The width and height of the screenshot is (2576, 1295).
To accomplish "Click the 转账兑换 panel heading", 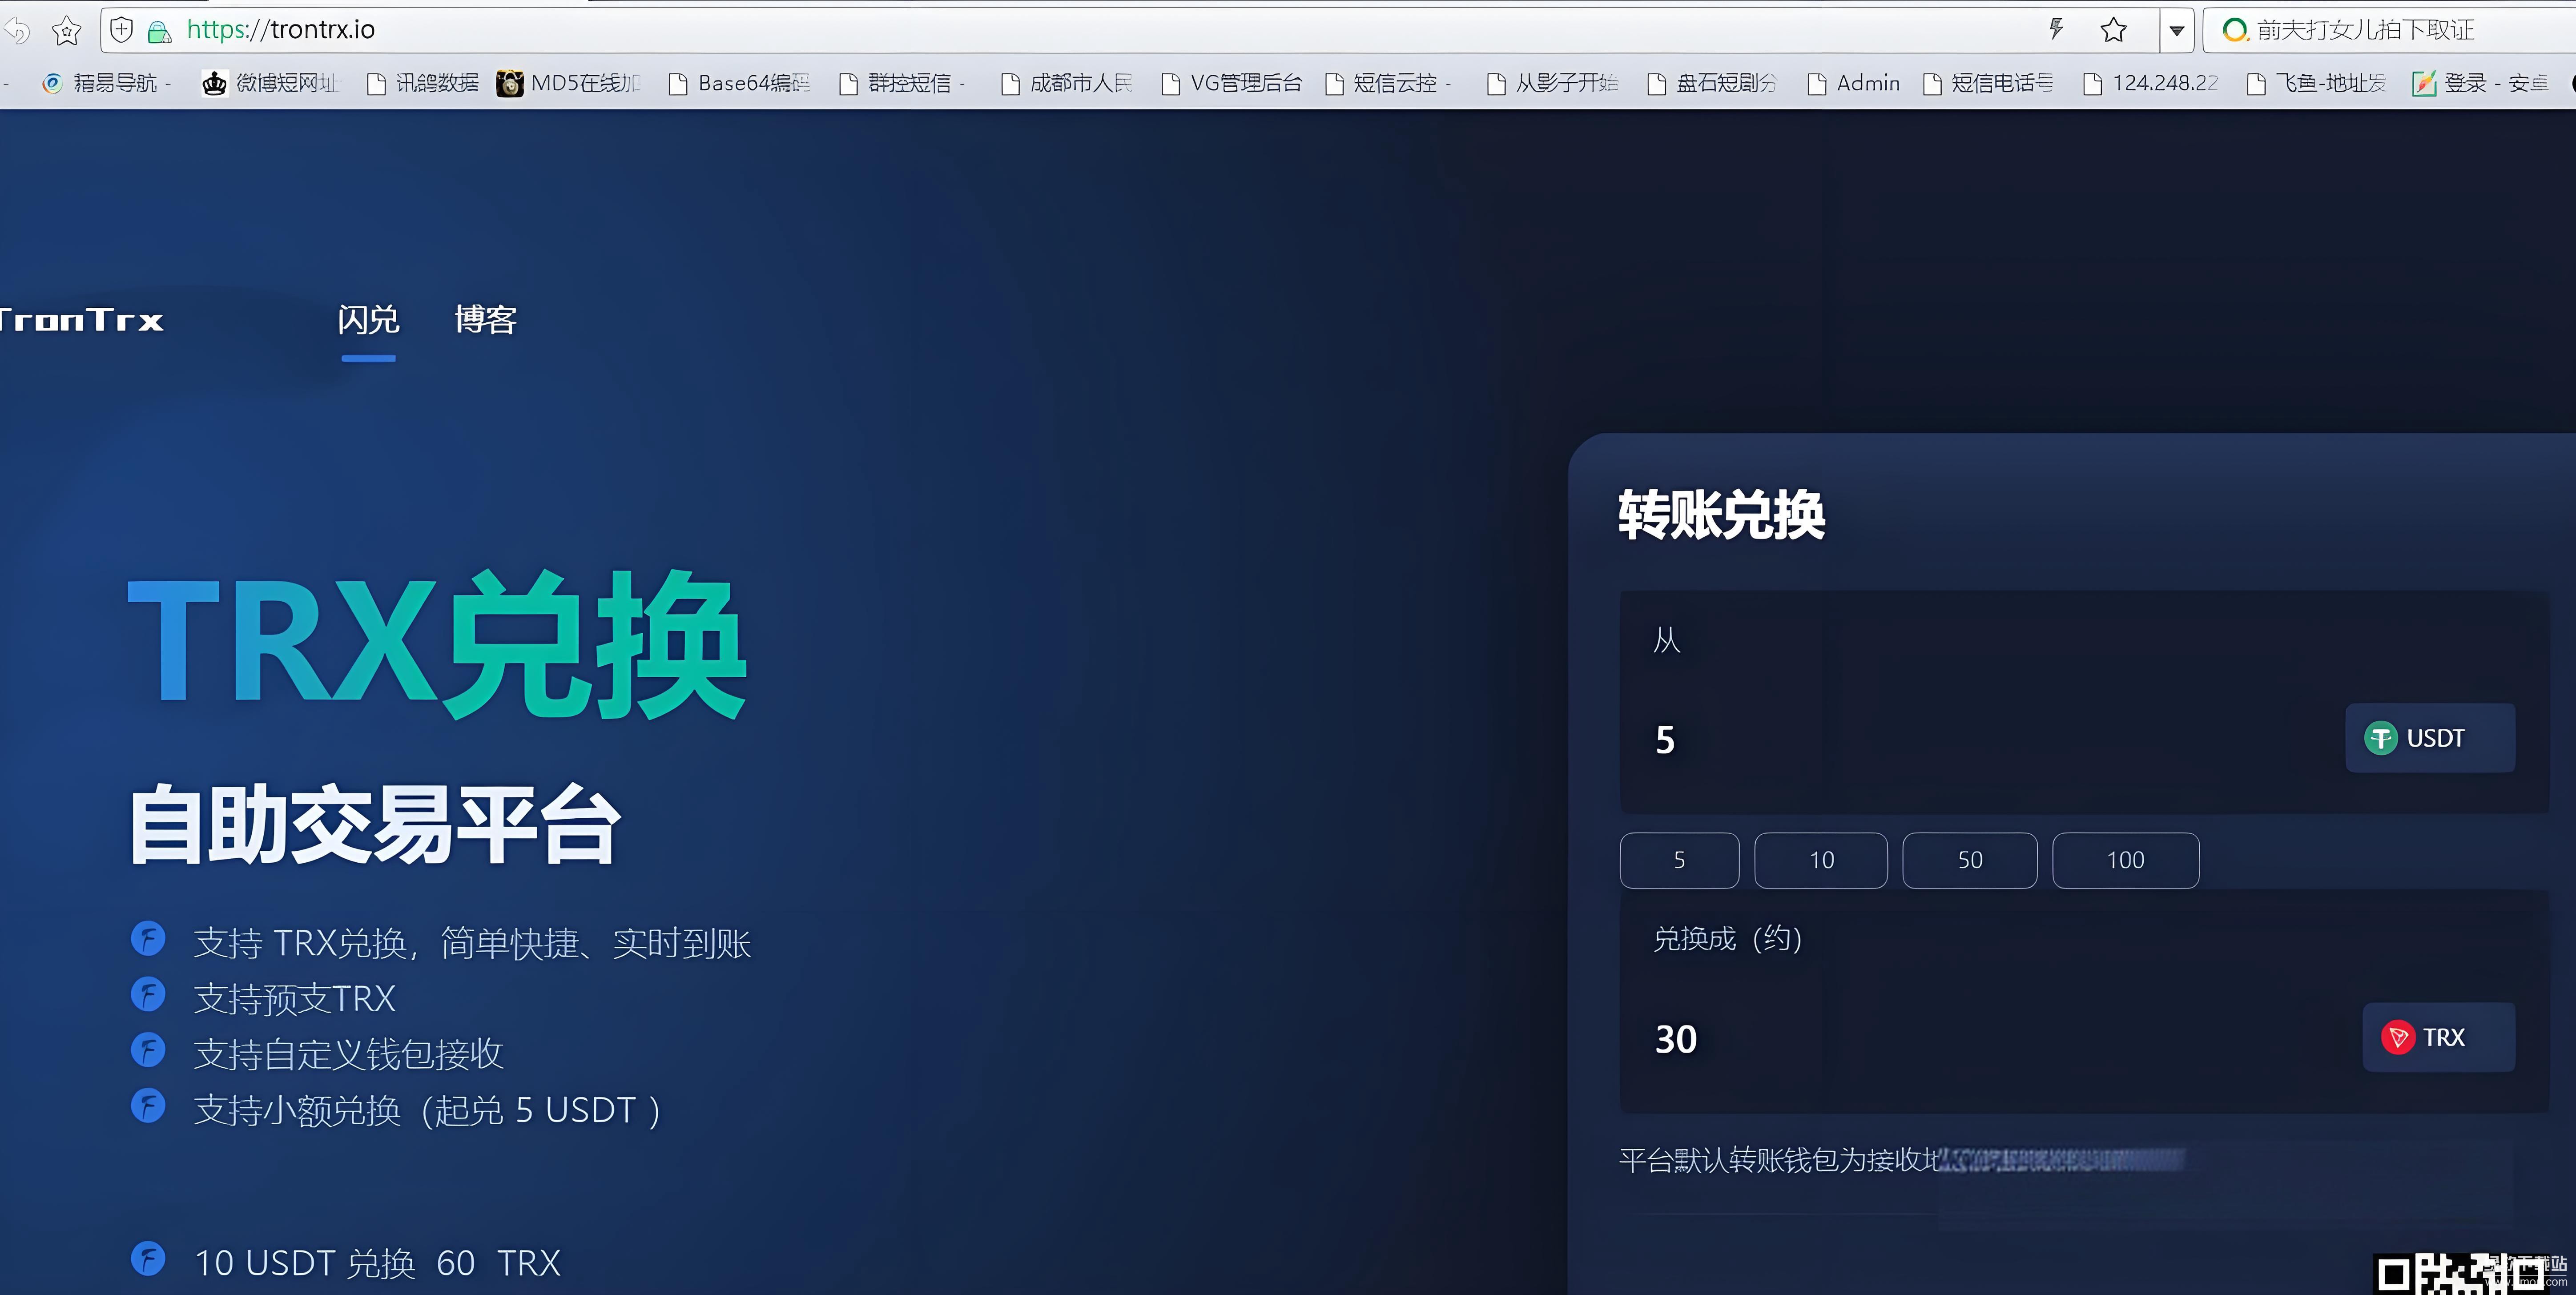I will [x=1721, y=515].
